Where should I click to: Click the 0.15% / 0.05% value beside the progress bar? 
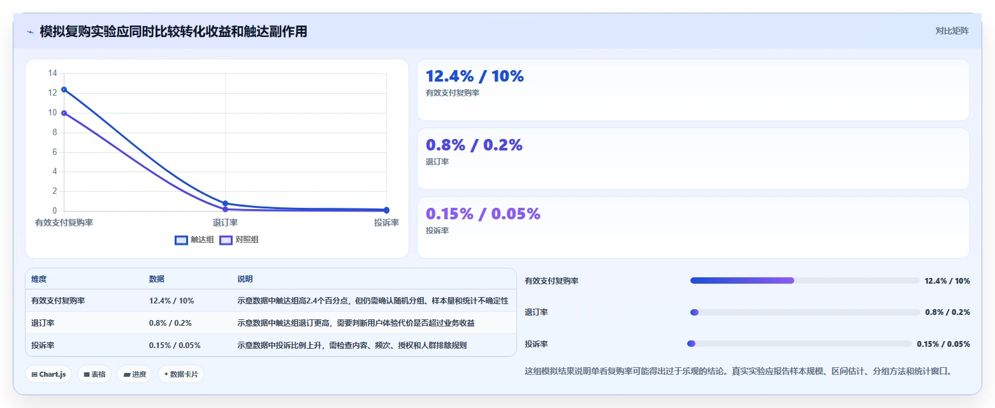(x=943, y=344)
